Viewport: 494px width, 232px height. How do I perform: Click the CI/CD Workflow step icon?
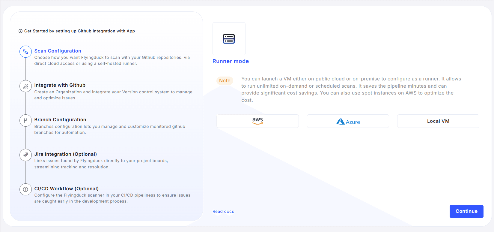pos(25,189)
